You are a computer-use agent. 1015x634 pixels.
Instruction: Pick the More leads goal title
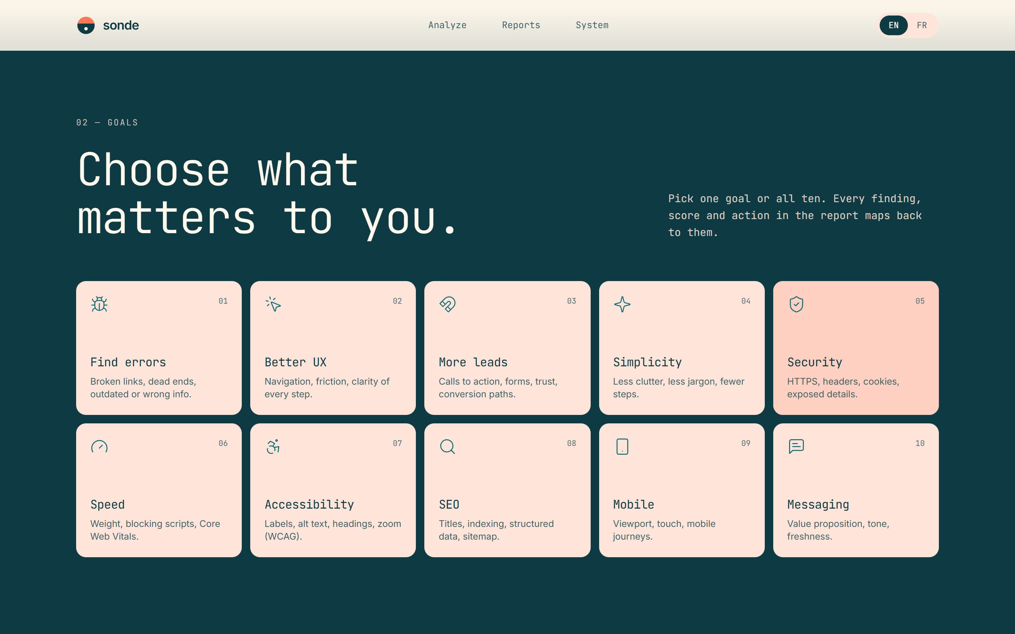click(473, 362)
